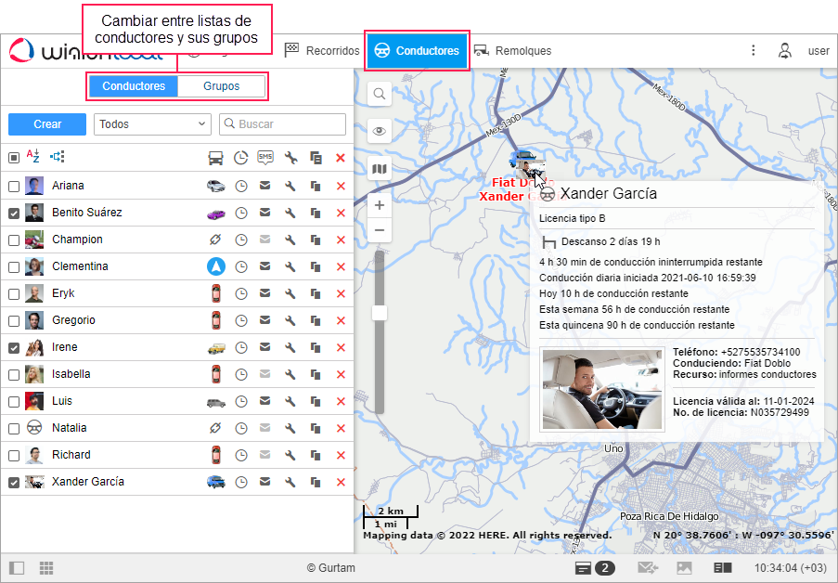
Task: Click the bus column header icon
Action: [215, 158]
